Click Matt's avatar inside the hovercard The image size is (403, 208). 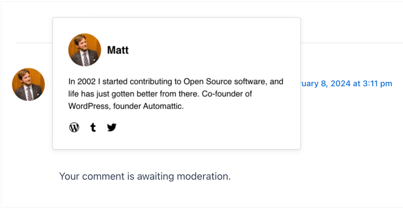(85, 50)
